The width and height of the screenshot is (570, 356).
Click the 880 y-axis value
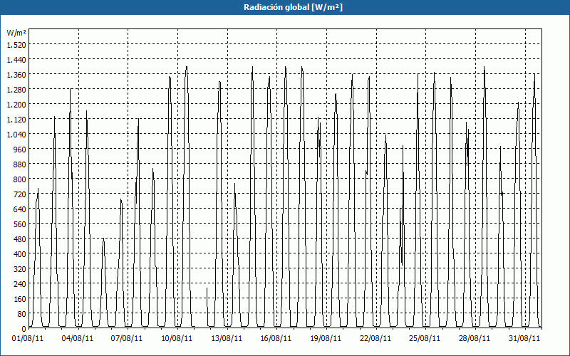pyautogui.click(x=20, y=164)
